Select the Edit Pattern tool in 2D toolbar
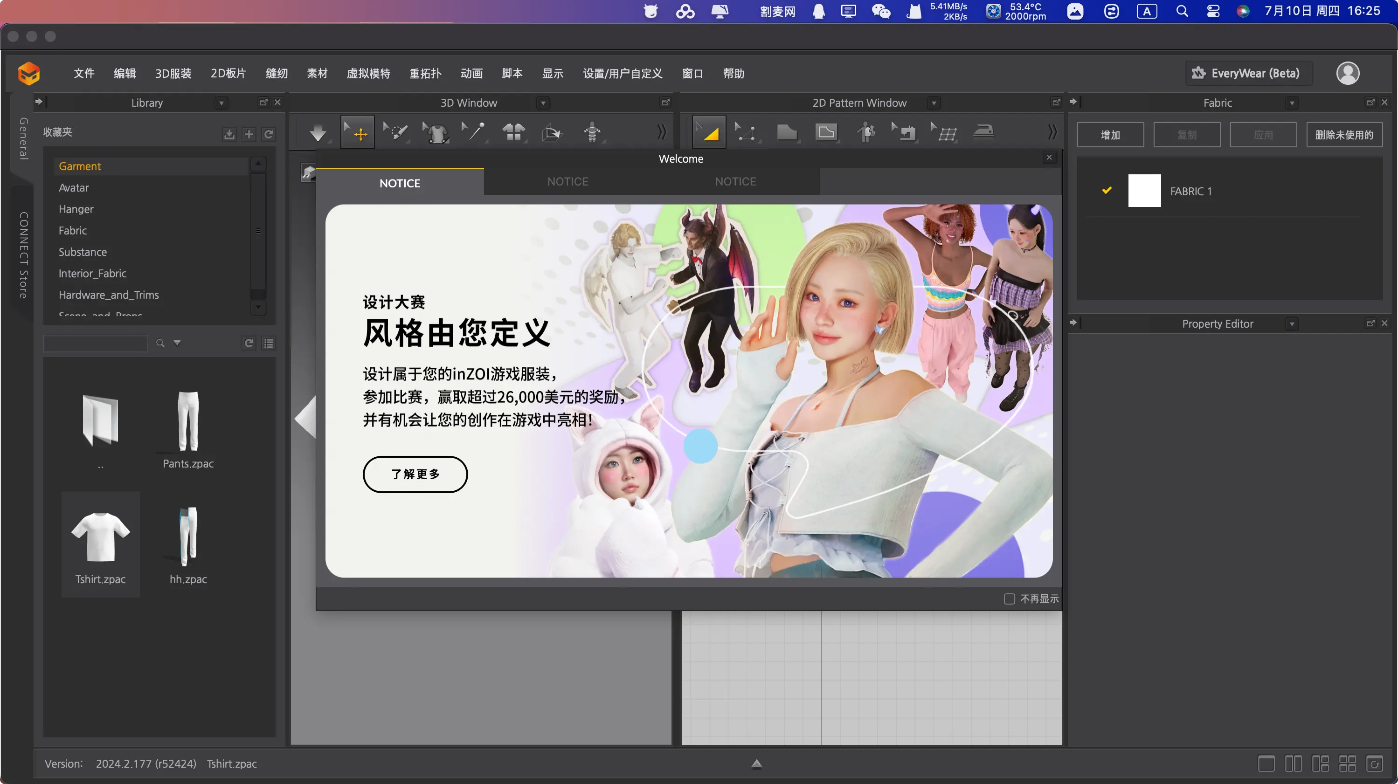Screen dimensions: 1398x784 tap(745, 132)
